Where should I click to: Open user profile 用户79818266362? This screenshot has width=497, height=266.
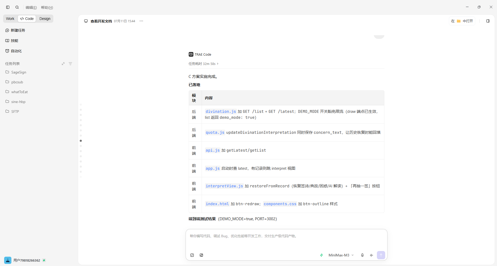tap(27, 260)
